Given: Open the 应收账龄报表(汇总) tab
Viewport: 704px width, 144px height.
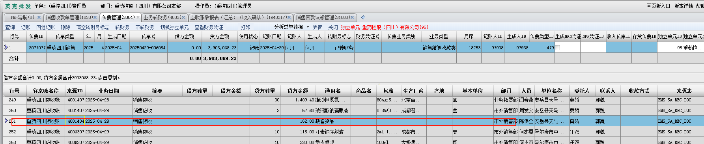Looking at the screenshot, I should coord(239,17).
